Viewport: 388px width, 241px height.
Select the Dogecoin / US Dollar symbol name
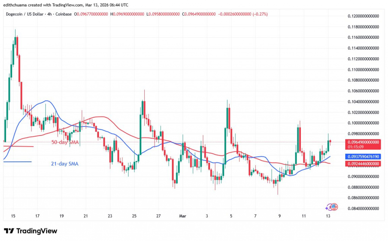point(25,14)
